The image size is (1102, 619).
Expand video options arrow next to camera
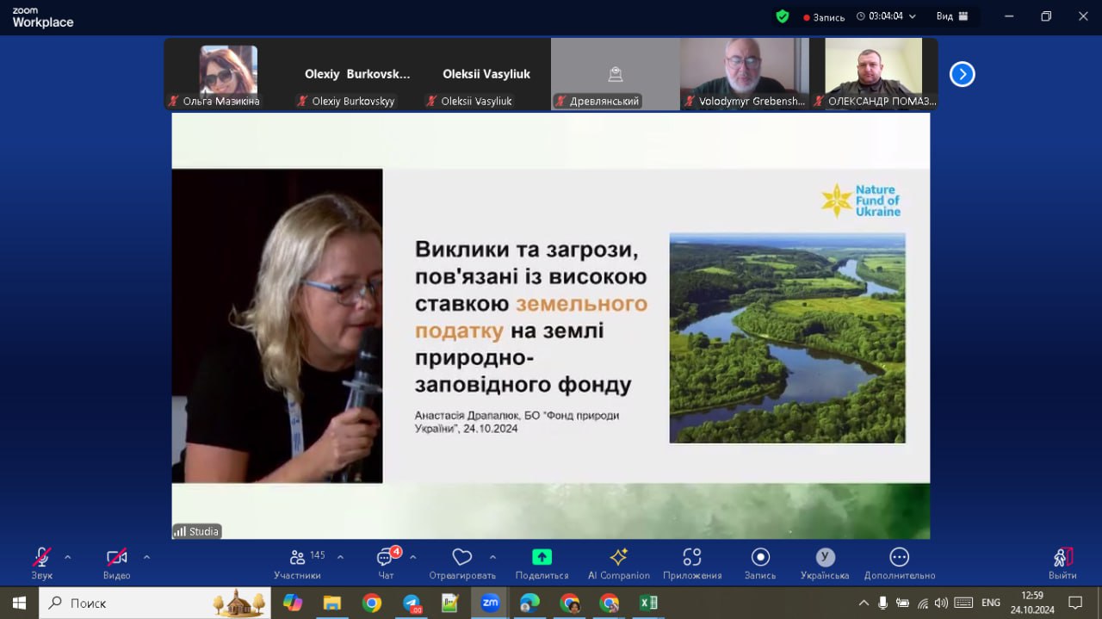(146, 557)
